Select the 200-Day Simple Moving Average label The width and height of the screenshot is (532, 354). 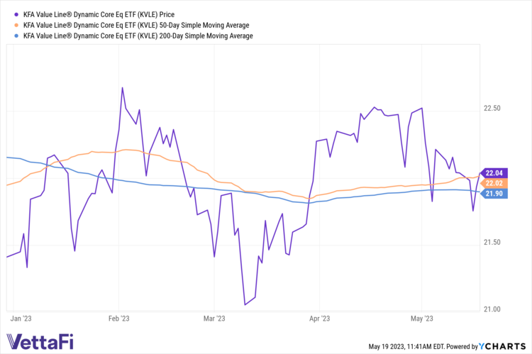coord(138,35)
